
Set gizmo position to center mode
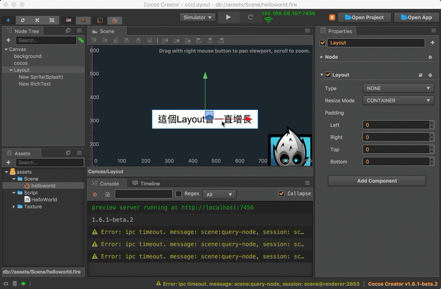pos(83,20)
